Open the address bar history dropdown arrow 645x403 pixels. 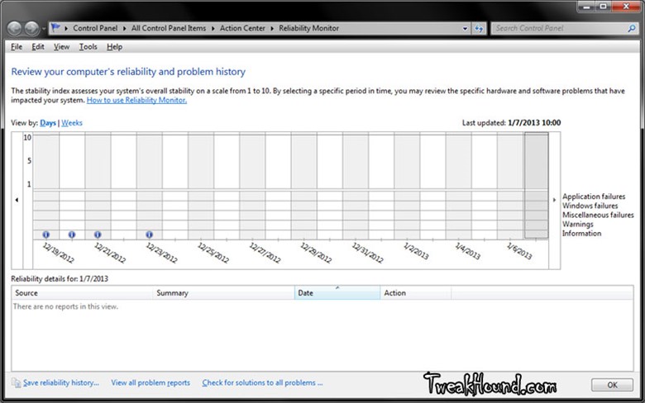465,28
